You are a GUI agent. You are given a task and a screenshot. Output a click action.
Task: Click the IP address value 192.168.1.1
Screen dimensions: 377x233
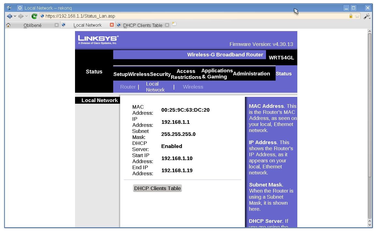pos(176,122)
